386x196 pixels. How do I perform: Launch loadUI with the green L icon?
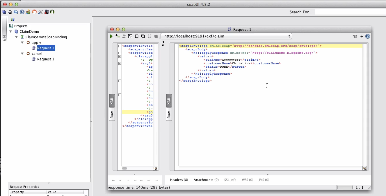click(x=52, y=12)
